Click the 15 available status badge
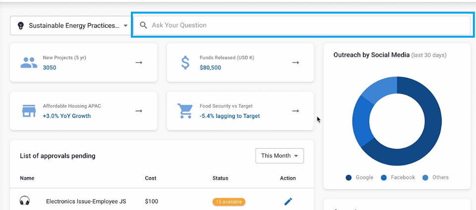Viewport: 476px width, 210px height. click(229, 202)
